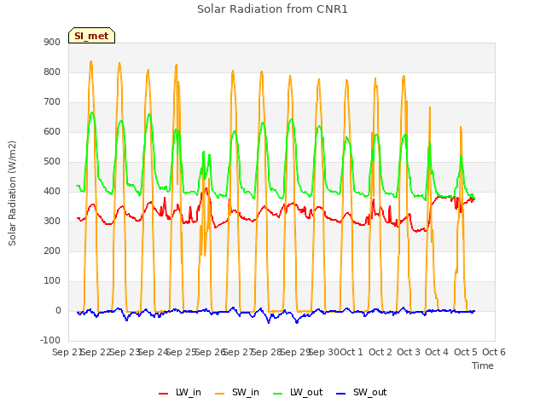Viewport: 546px width, 409px height.
Task: Click the Oct 4 x-axis date label
Action: 437,352
